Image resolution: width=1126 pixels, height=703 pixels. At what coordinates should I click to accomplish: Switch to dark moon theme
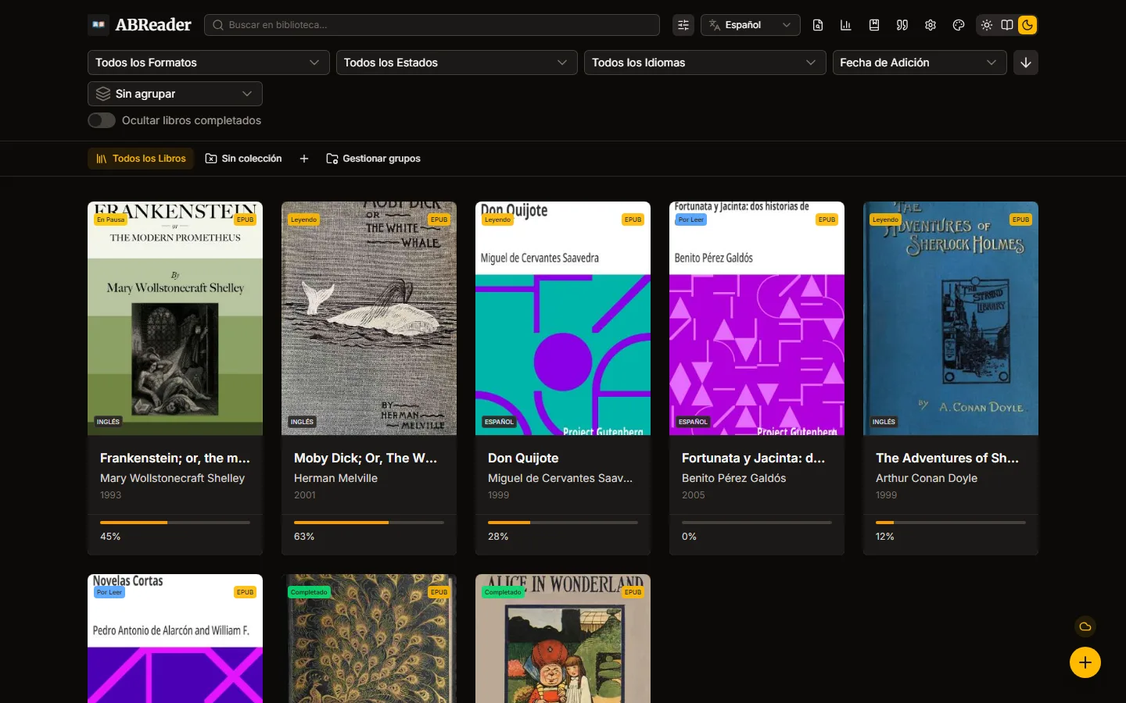1027,25
